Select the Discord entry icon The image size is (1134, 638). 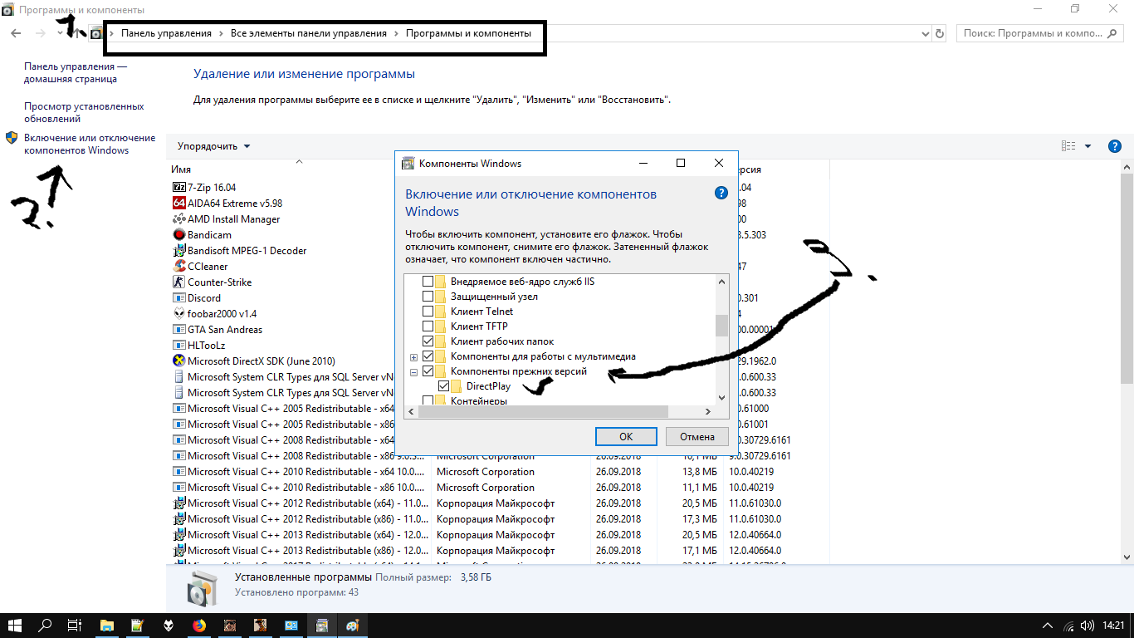pyautogui.click(x=178, y=298)
